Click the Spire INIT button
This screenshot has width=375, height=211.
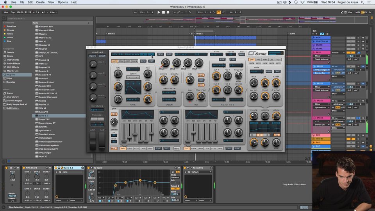click(169, 54)
